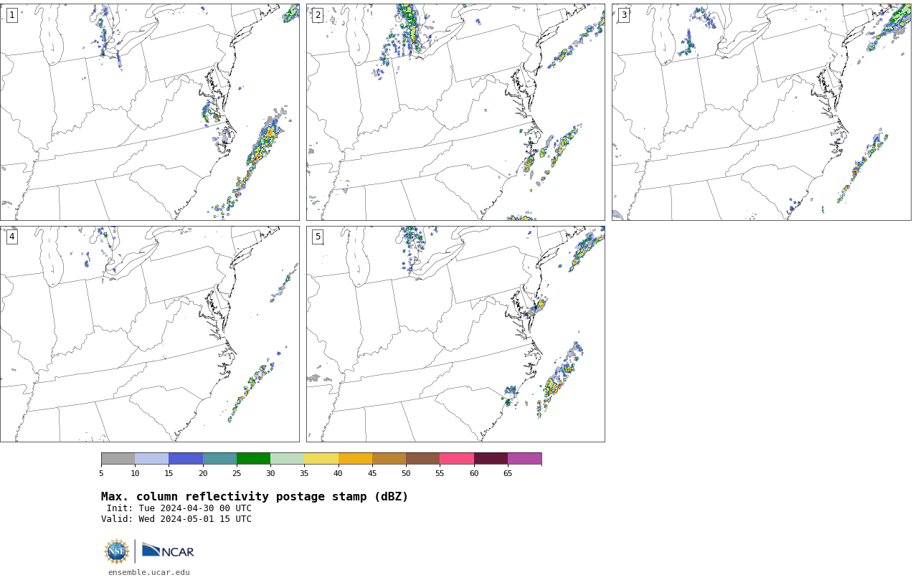Click the NCAR logo
This screenshot has height=580, width=918.
(x=168, y=551)
